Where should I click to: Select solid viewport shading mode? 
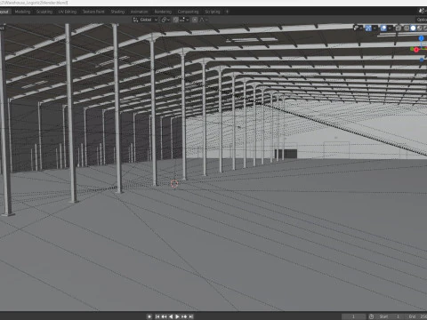pyautogui.click(x=413, y=28)
